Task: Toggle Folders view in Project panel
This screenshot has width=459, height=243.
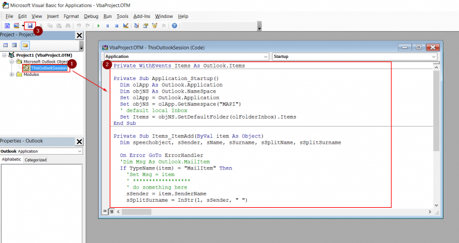Action: coord(25,45)
